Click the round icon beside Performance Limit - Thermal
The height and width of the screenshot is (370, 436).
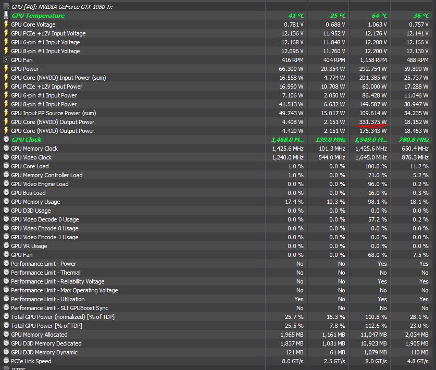tap(6, 273)
